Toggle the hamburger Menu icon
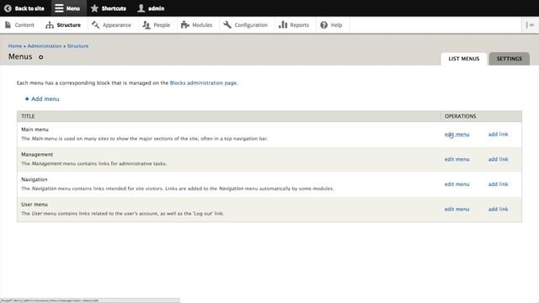This screenshot has height=303, width=539. pyautogui.click(x=59, y=8)
